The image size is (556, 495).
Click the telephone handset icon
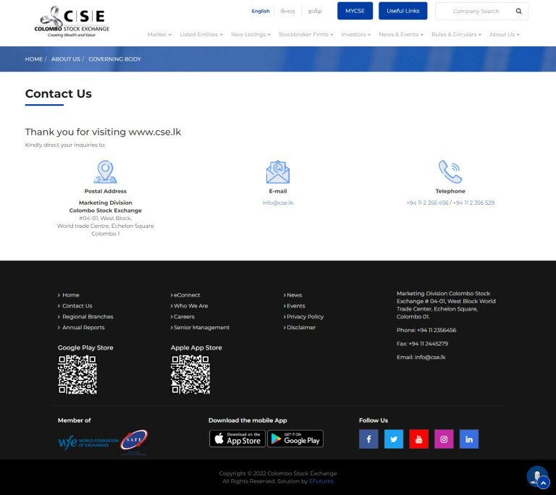(450, 172)
